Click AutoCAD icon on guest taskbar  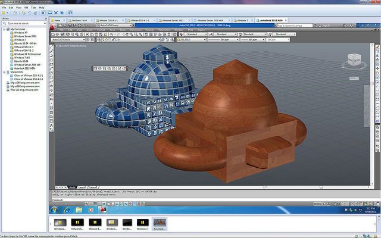click(x=103, y=210)
